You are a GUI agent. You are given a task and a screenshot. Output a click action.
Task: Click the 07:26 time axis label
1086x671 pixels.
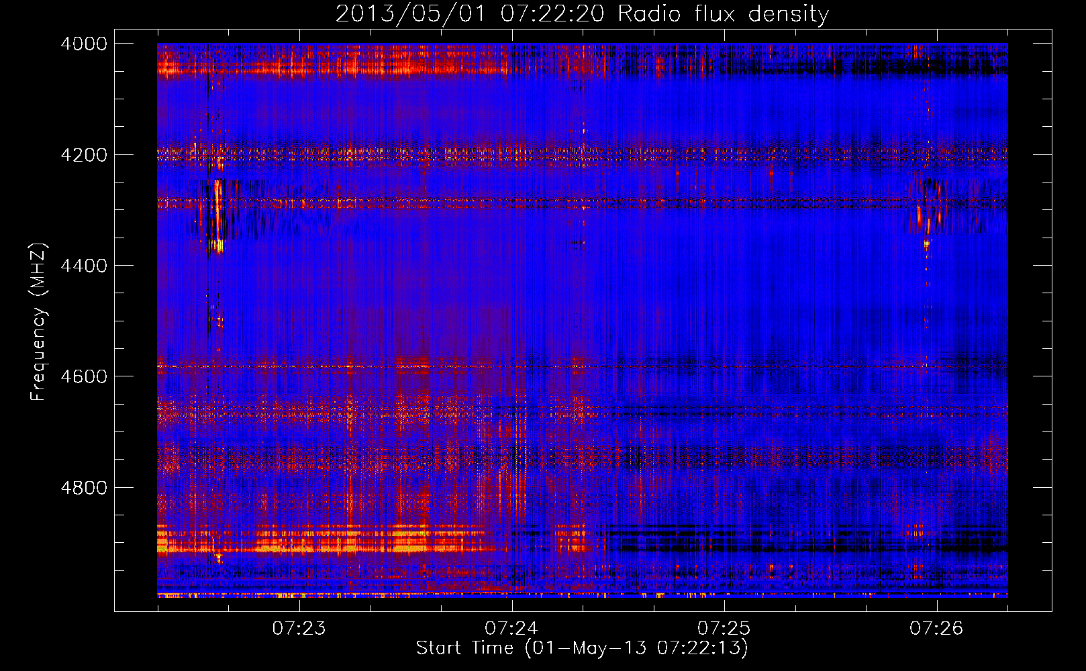coord(936,628)
